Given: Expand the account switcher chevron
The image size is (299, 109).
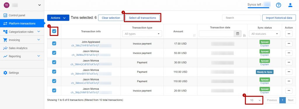Looking at the screenshot, I should coord(39,5).
